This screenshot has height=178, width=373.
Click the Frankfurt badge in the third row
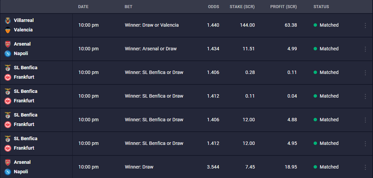(x=8, y=77)
